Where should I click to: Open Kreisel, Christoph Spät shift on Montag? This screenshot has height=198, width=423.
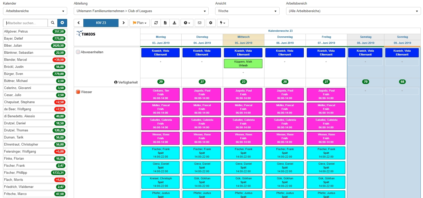pos(161,182)
